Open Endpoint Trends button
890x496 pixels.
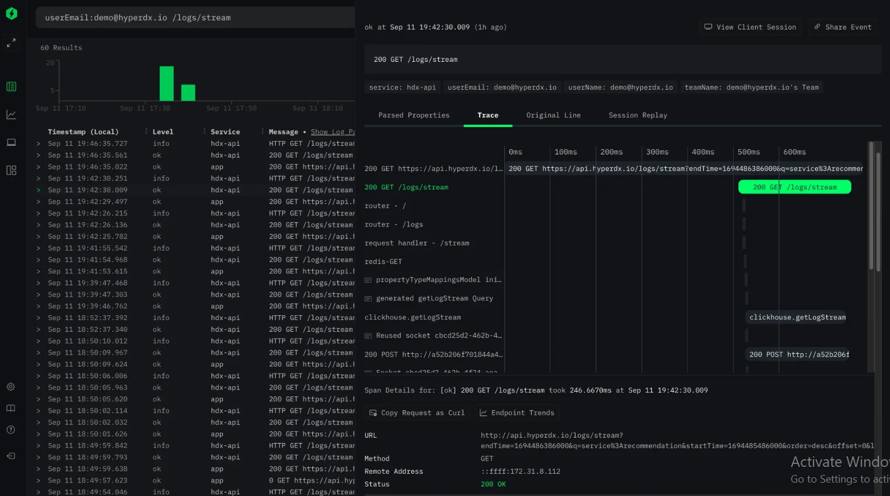[517, 413]
